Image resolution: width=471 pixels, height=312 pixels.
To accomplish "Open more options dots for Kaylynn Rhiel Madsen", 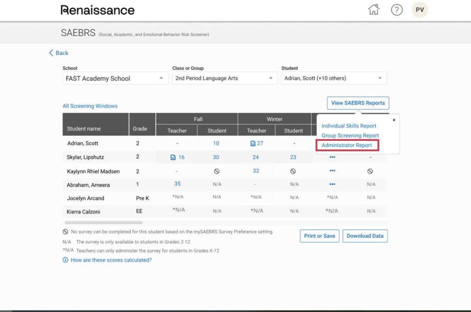I will (x=332, y=171).
